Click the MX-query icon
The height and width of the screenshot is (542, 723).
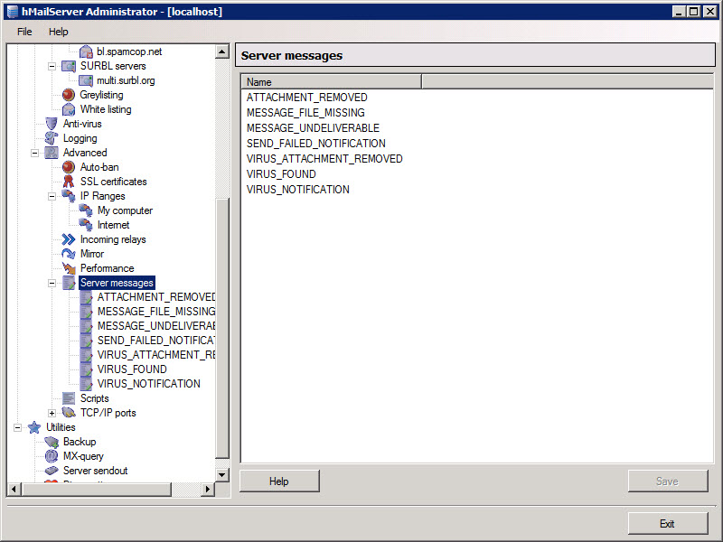coord(52,456)
